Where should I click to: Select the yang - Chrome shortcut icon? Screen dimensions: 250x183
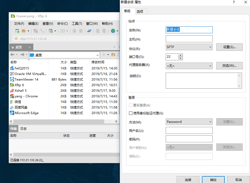point(12,96)
